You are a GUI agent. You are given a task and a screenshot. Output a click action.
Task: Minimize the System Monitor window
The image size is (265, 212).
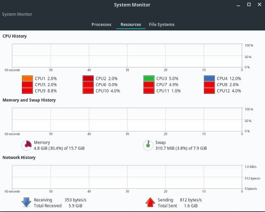pyautogui.click(x=238, y=5)
